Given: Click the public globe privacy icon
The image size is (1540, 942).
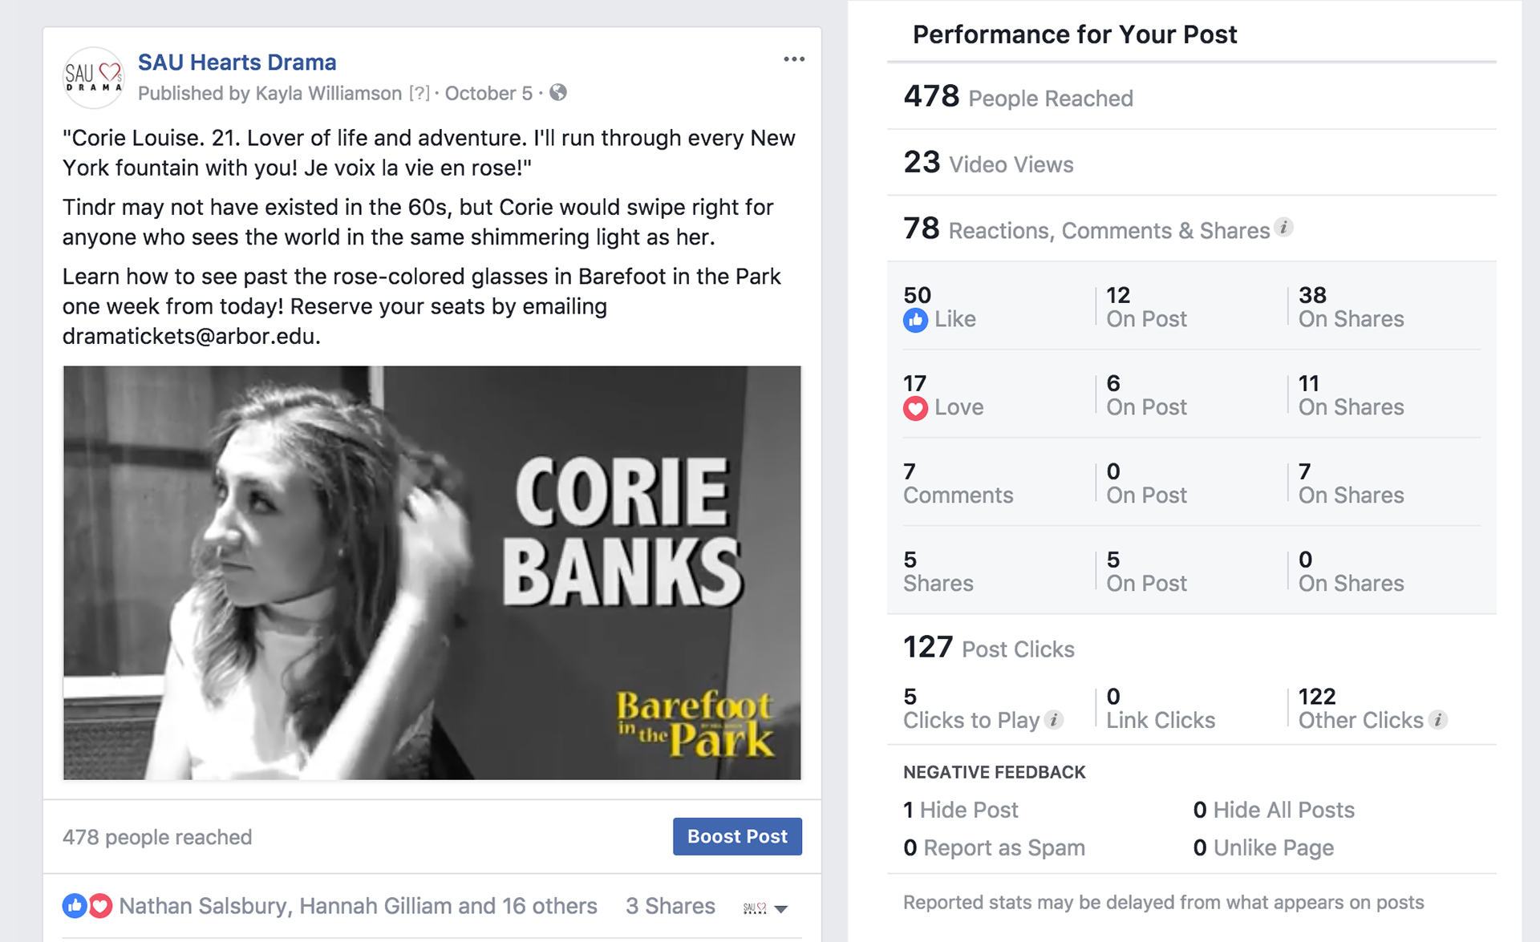Looking at the screenshot, I should coord(558,93).
